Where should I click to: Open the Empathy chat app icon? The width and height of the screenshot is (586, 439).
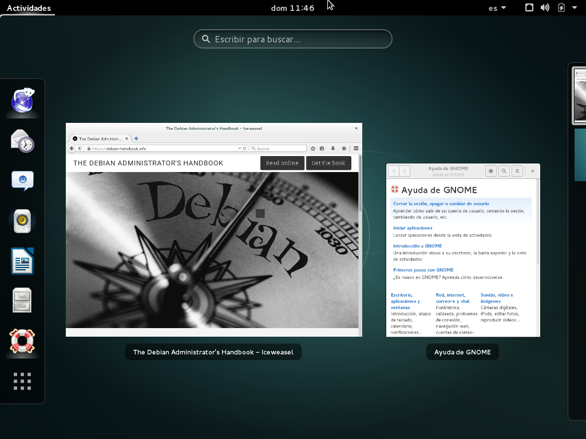pos(22,181)
